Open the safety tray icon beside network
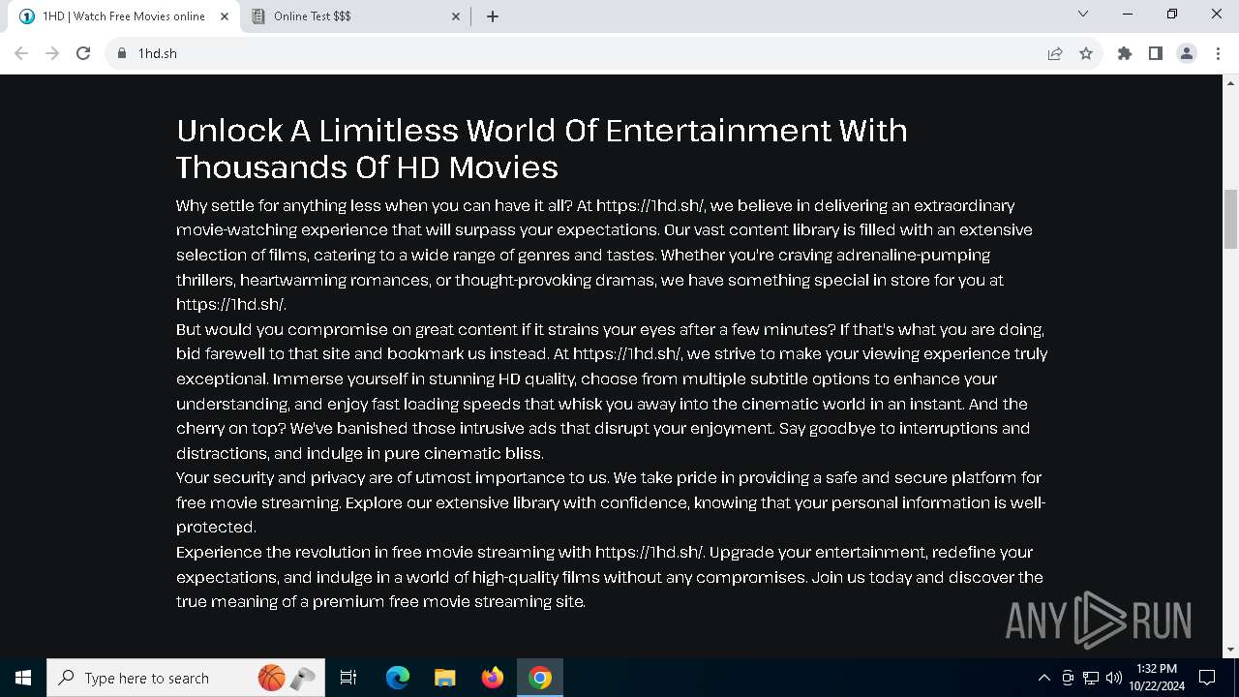This screenshot has width=1239, height=697. click(1068, 678)
